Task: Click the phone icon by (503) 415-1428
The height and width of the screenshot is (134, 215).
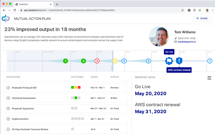Action: (x=175, y=38)
